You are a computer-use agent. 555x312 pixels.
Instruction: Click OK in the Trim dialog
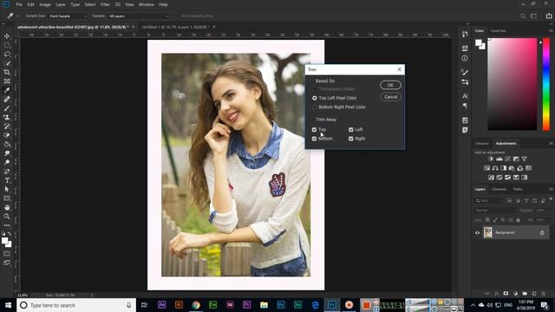coord(390,85)
